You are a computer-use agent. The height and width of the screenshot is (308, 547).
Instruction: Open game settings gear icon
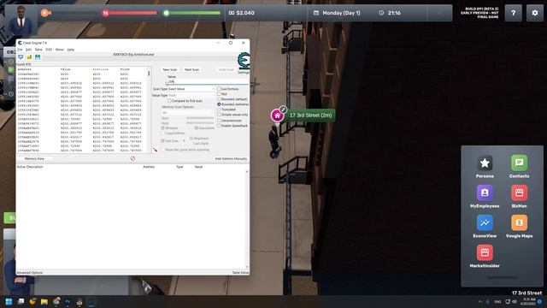point(535,13)
